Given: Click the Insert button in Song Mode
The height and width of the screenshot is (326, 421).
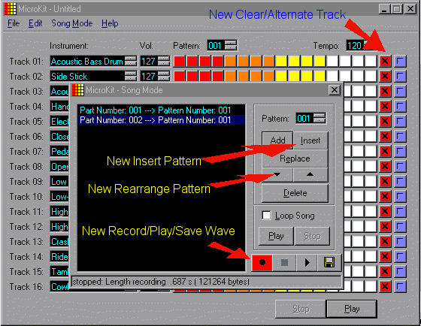Looking at the screenshot, I should pos(310,140).
